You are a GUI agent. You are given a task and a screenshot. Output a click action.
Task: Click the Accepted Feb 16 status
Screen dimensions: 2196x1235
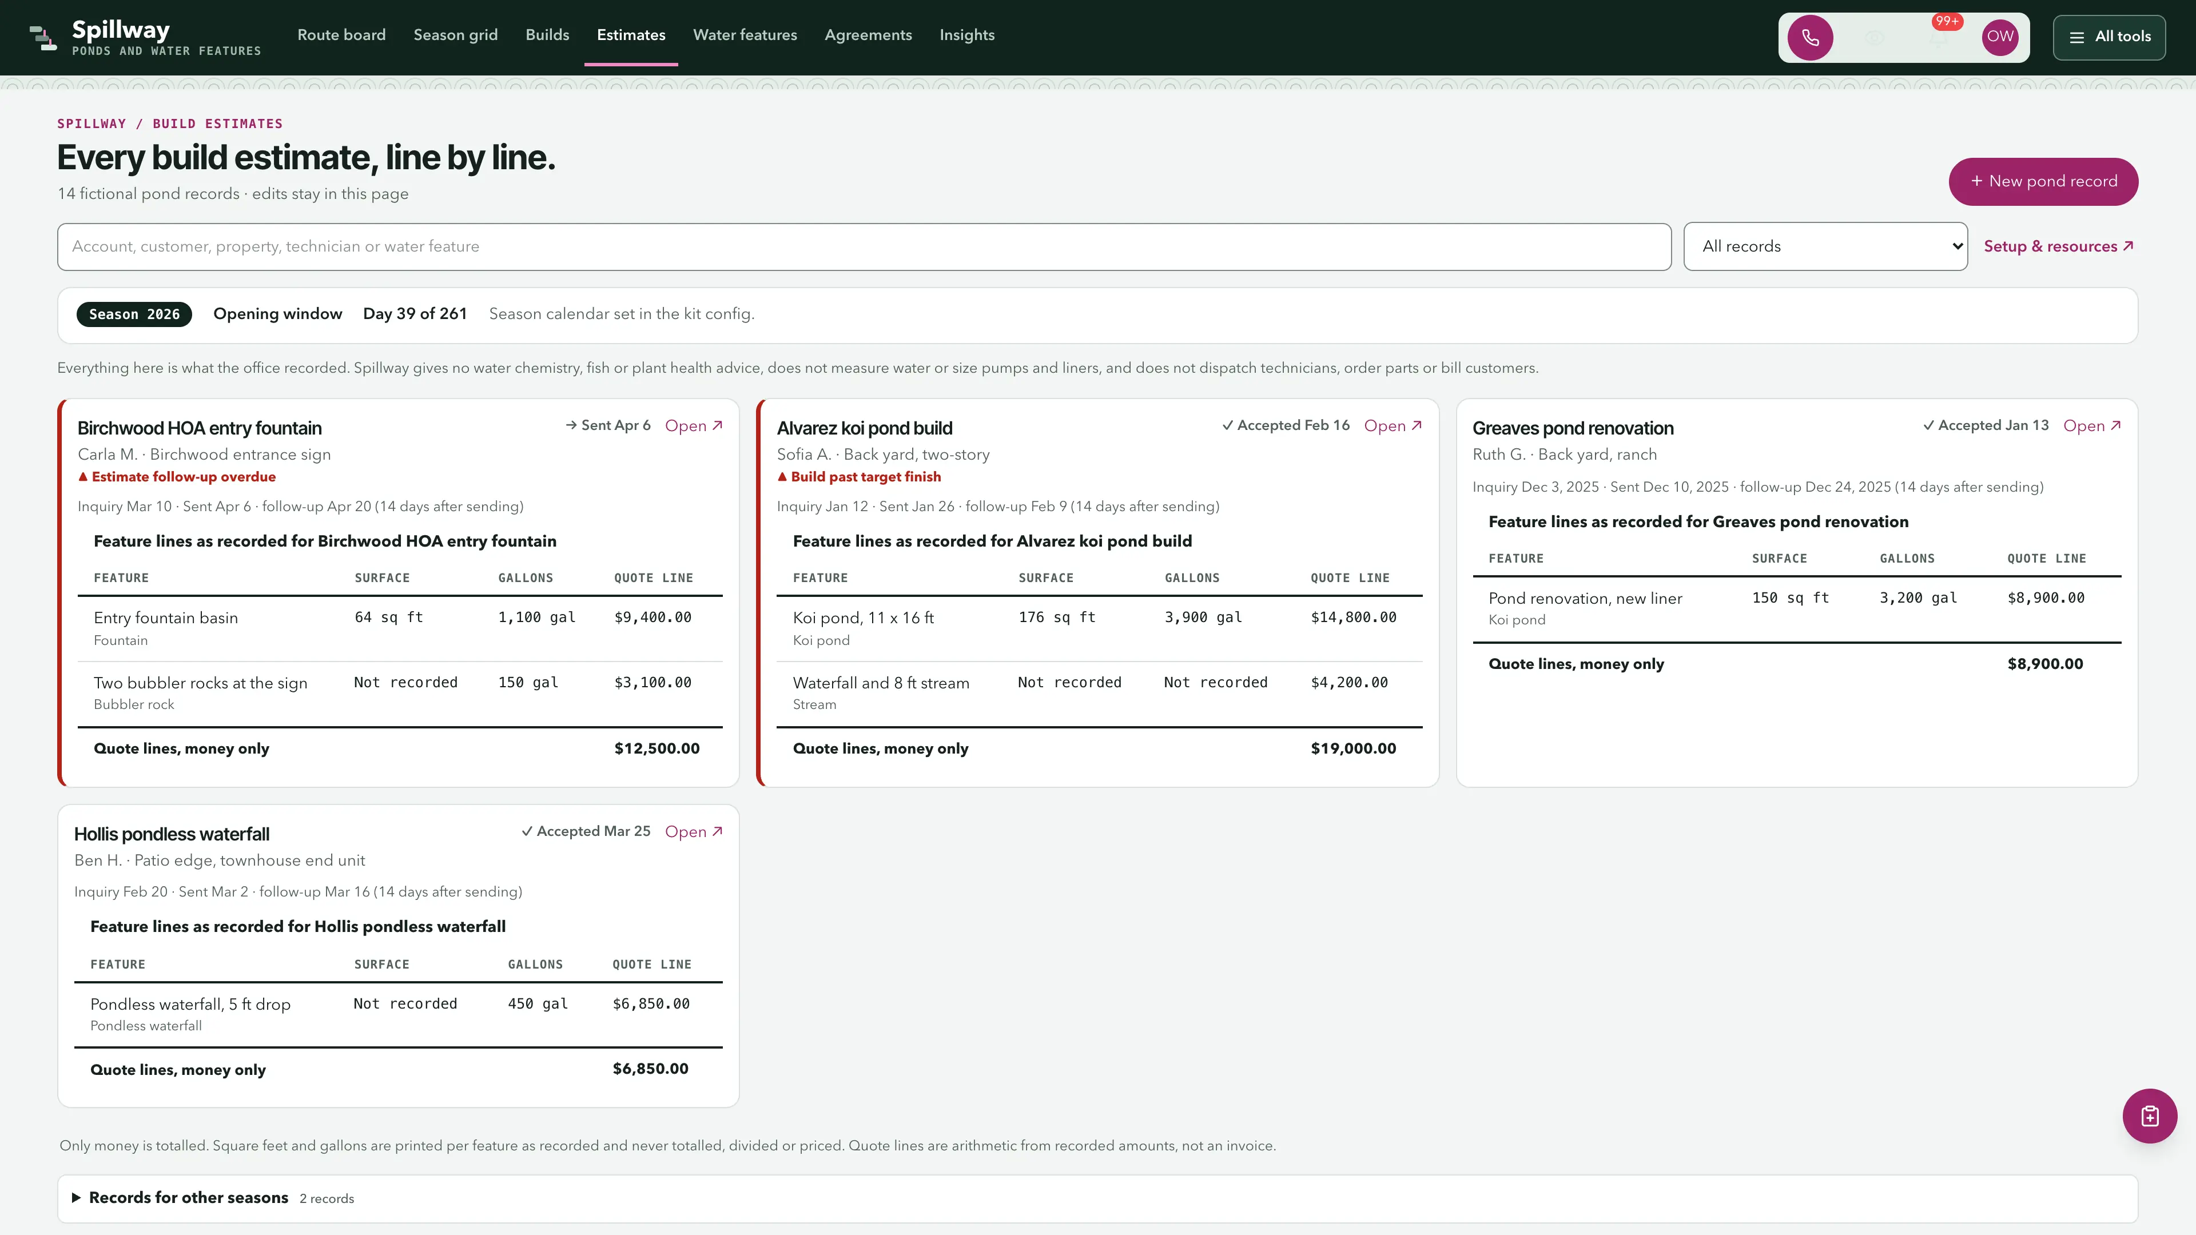[x=1286, y=425]
